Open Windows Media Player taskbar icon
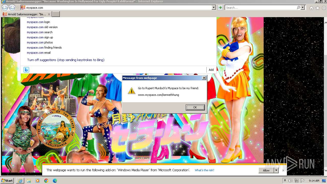The height and width of the screenshot is (184, 327). [38, 181]
